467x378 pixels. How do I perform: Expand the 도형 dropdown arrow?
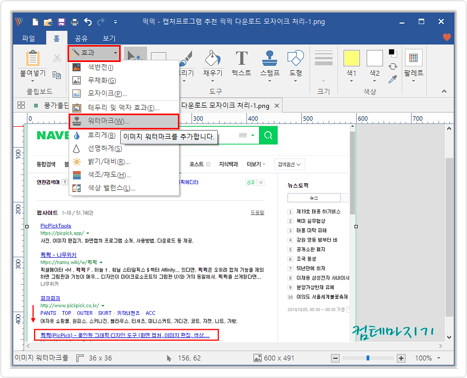[295, 81]
